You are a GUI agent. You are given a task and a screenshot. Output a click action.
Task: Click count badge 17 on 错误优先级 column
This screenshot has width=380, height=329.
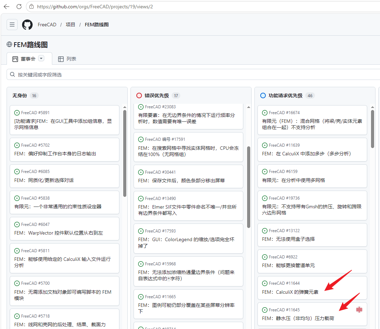coord(176,96)
